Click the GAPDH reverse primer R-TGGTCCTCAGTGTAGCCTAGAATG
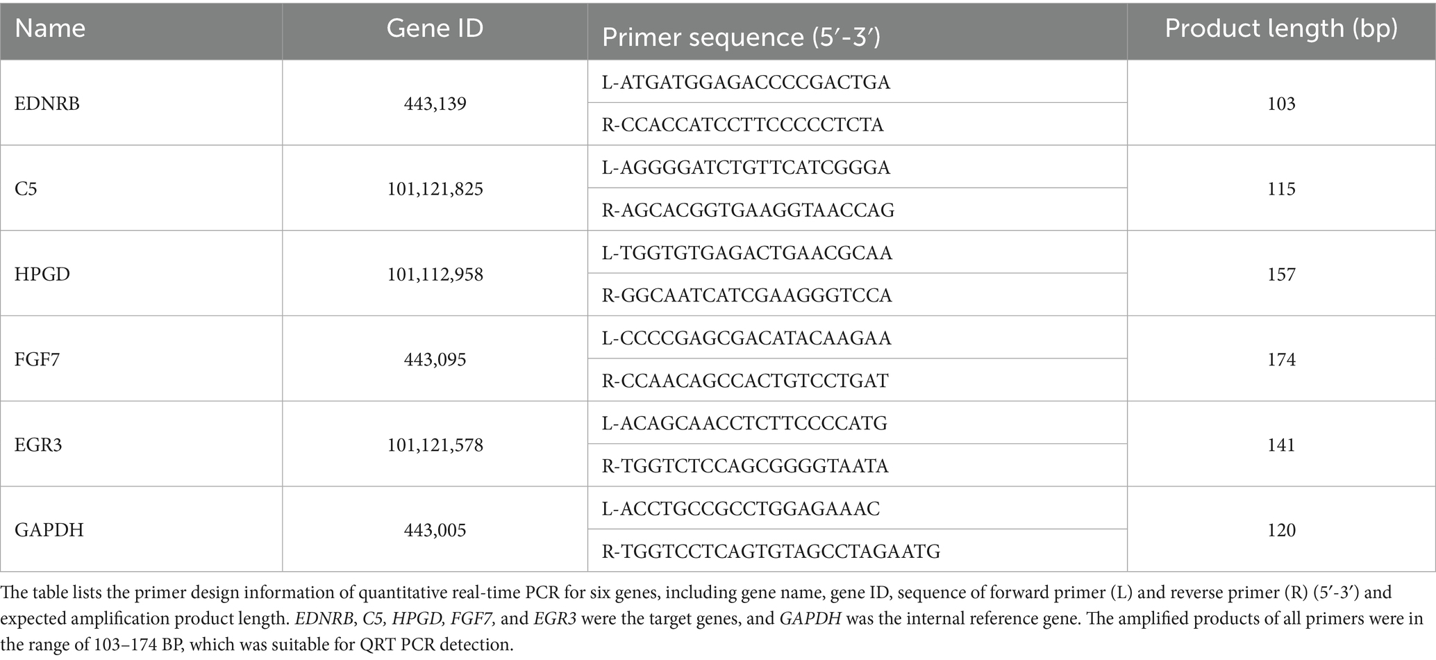1436x660 pixels. click(771, 552)
